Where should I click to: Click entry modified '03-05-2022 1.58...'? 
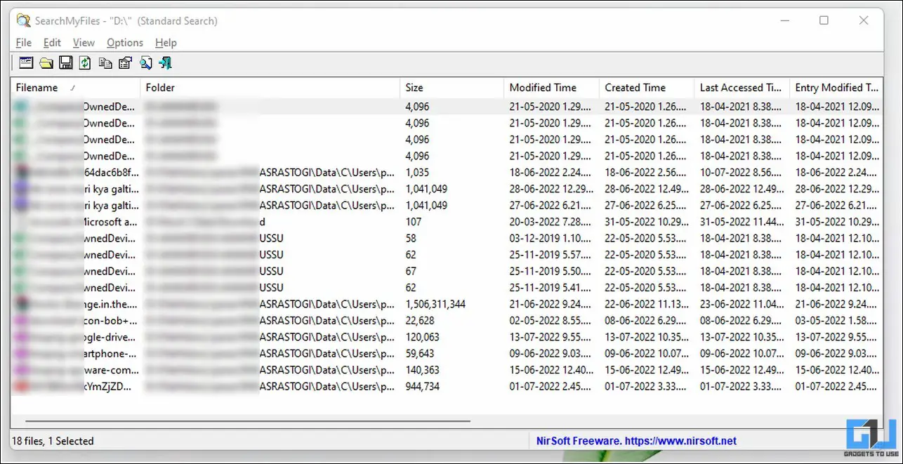pos(836,321)
